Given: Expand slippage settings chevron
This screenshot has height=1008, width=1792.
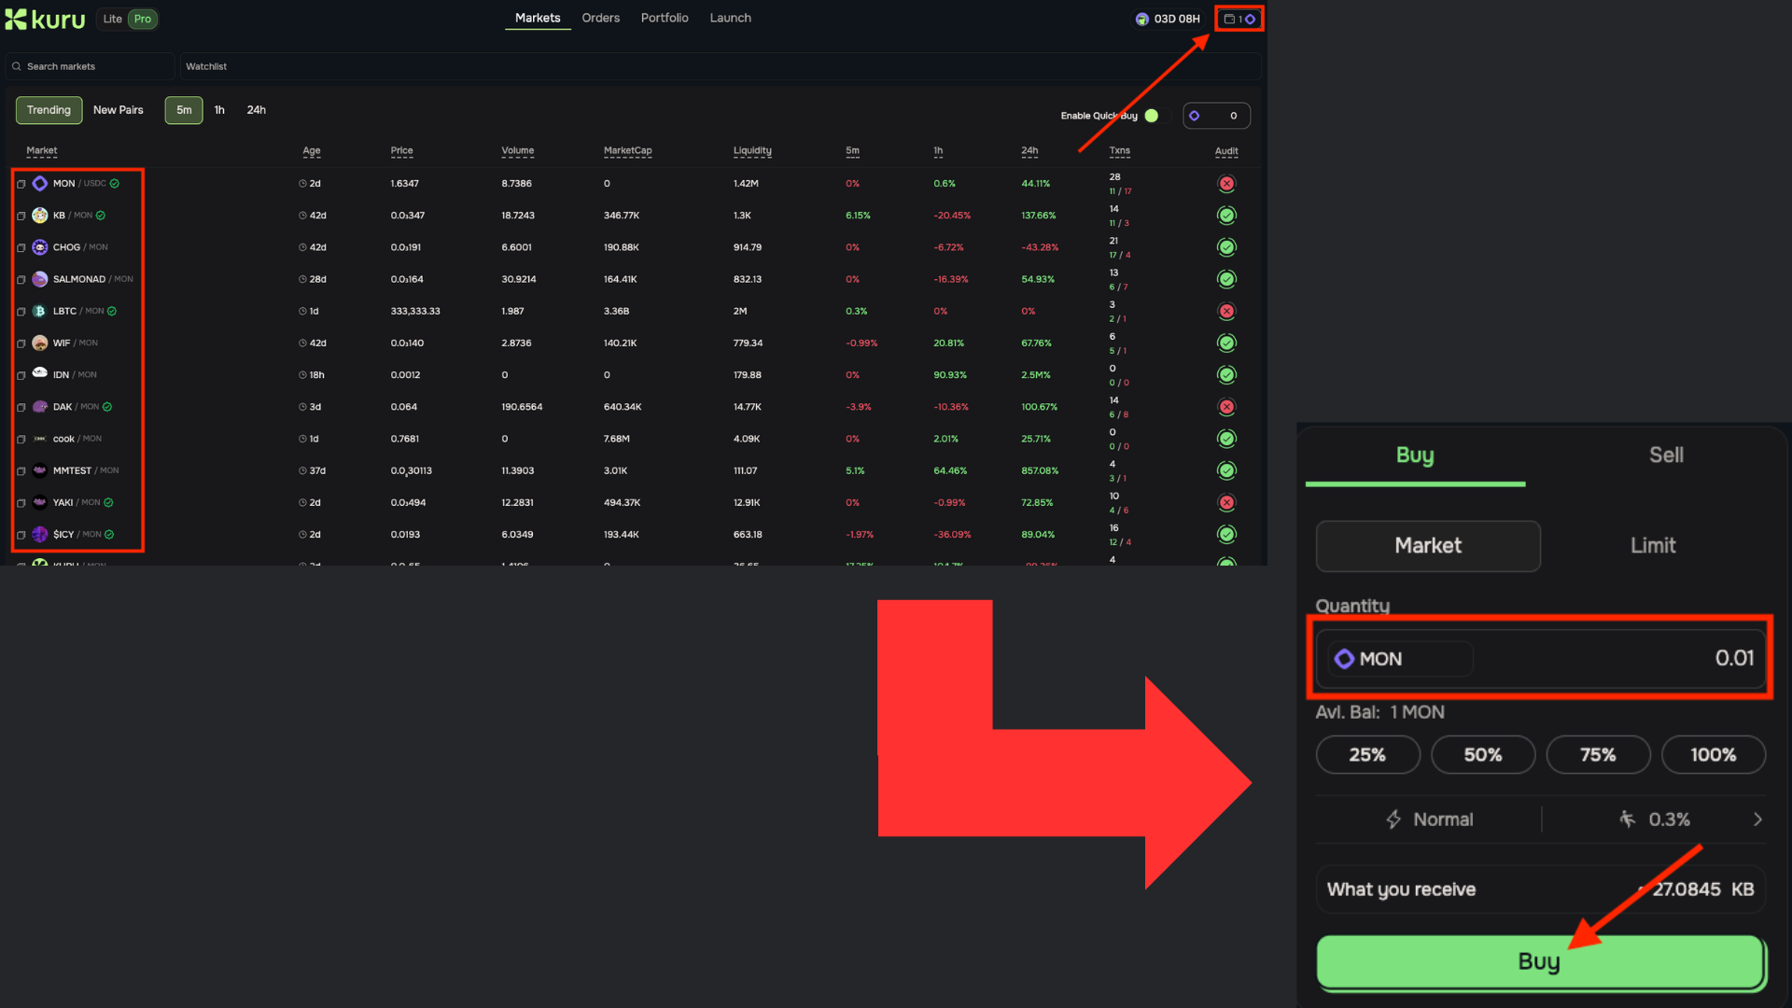Looking at the screenshot, I should point(1757,819).
